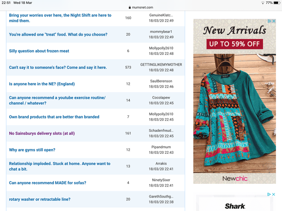Screen dimensions: 282x211
Task: Tap the lock icon beside mumsnet.com
Action: tap(130, 8)
